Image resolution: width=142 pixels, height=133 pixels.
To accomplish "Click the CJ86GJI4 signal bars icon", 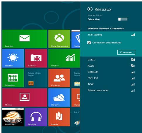I will (x=133, y=72).
